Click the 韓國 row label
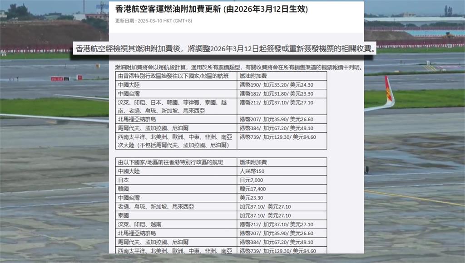The width and height of the screenshot is (465, 263). [123, 189]
